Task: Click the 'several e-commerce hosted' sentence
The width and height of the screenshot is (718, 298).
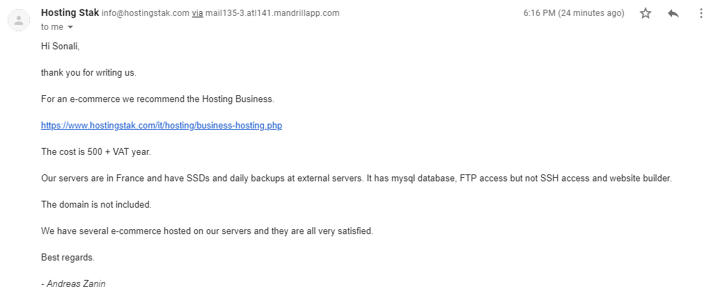Action: (x=207, y=231)
